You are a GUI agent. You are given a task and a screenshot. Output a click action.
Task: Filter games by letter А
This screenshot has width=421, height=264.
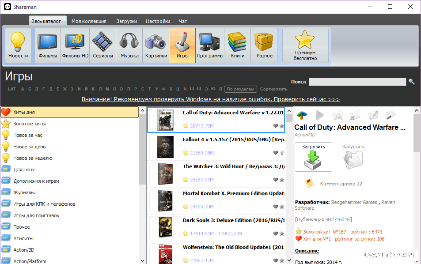pos(23,89)
